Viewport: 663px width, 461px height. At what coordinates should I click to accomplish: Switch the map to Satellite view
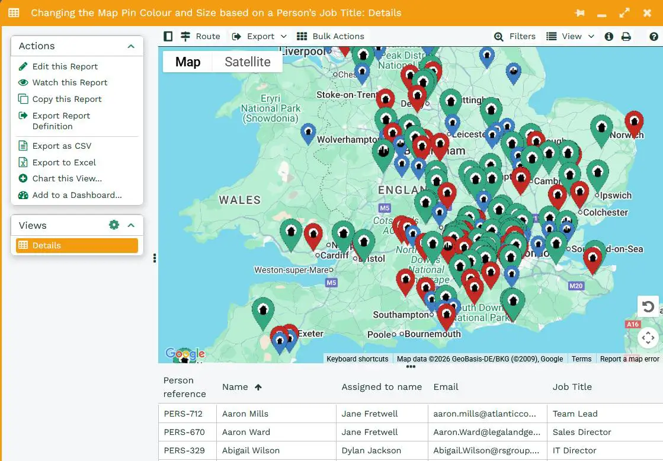click(x=247, y=62)
